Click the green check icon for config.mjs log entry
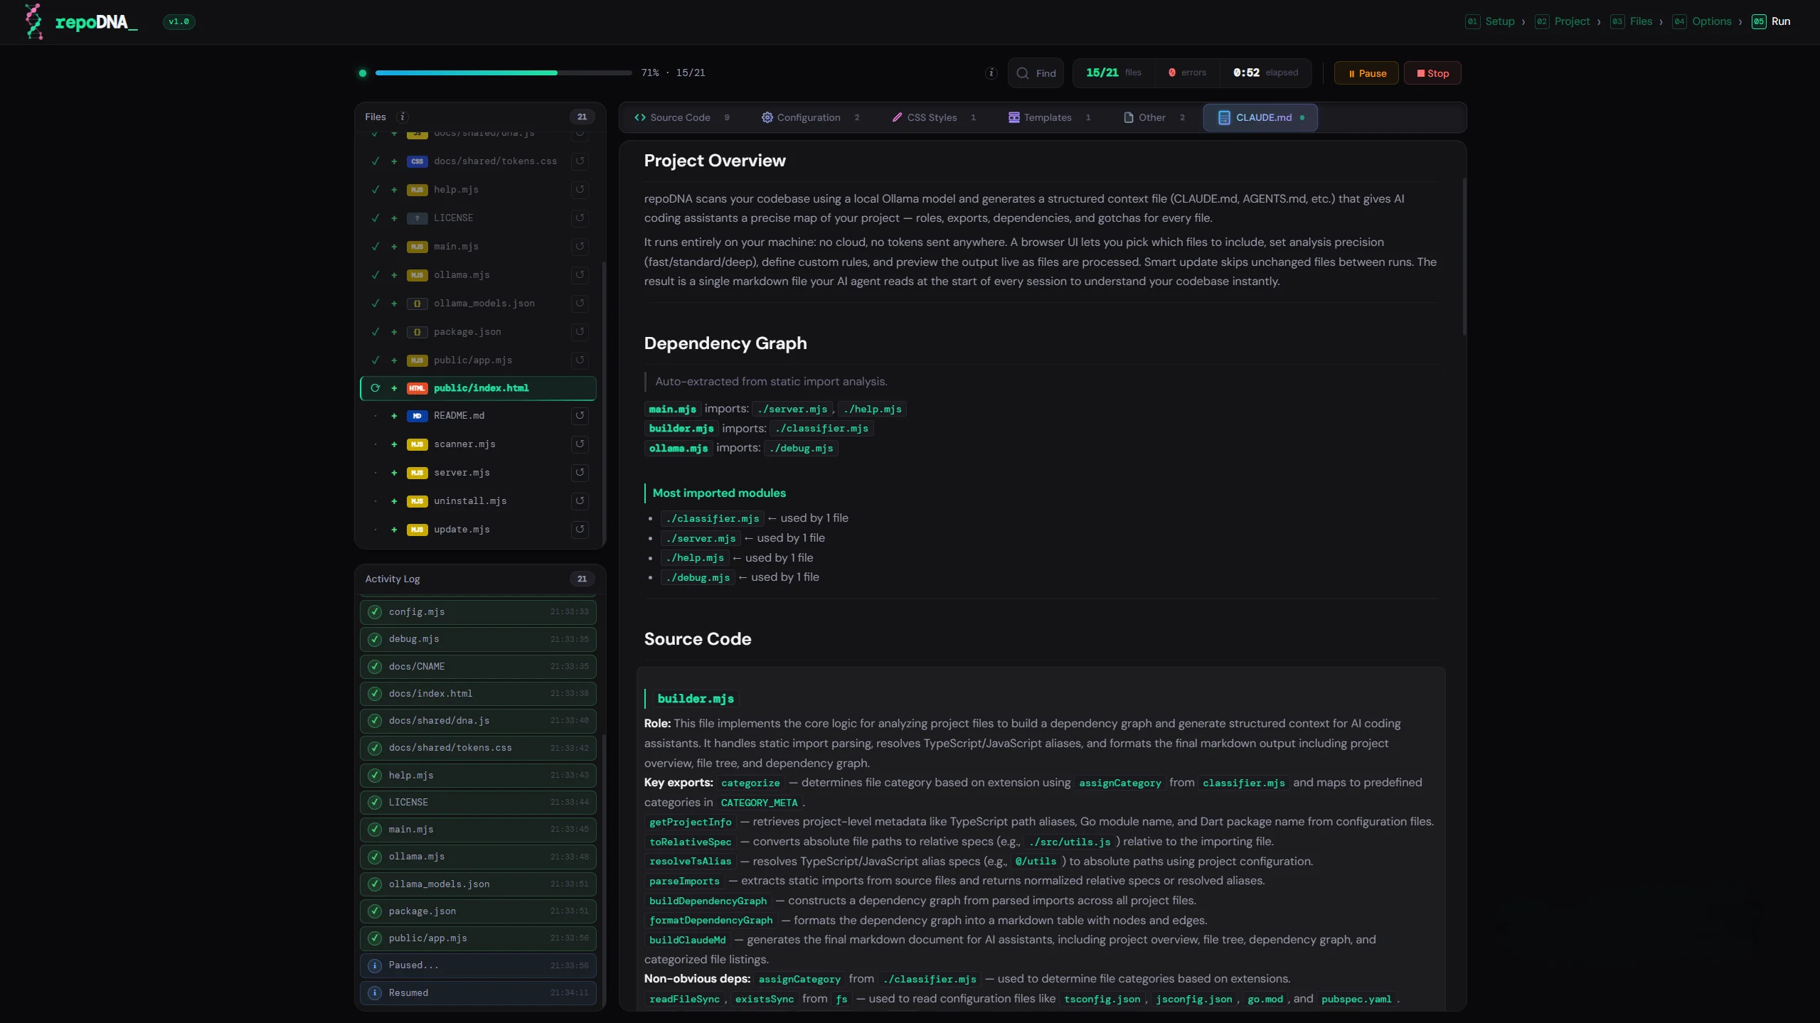 pyautogui.click(x=375, y=612)
